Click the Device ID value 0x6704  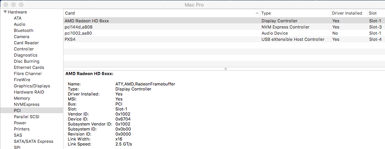click(x=123, y=119)
